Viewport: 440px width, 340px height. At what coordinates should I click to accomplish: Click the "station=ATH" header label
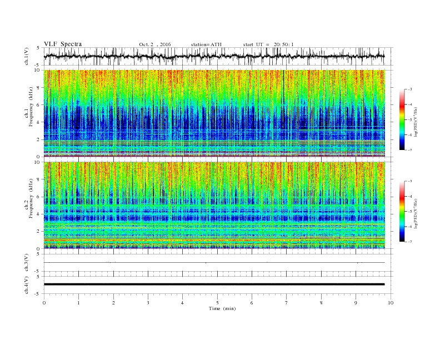pyautogui.click(x=206, y=44)
